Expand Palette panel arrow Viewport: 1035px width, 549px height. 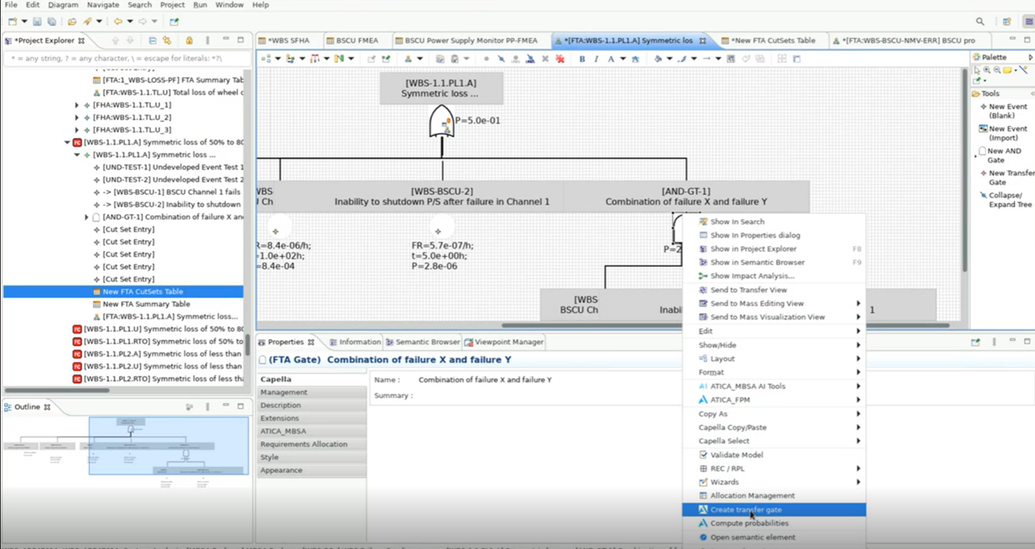click(x=1030, y=57)
